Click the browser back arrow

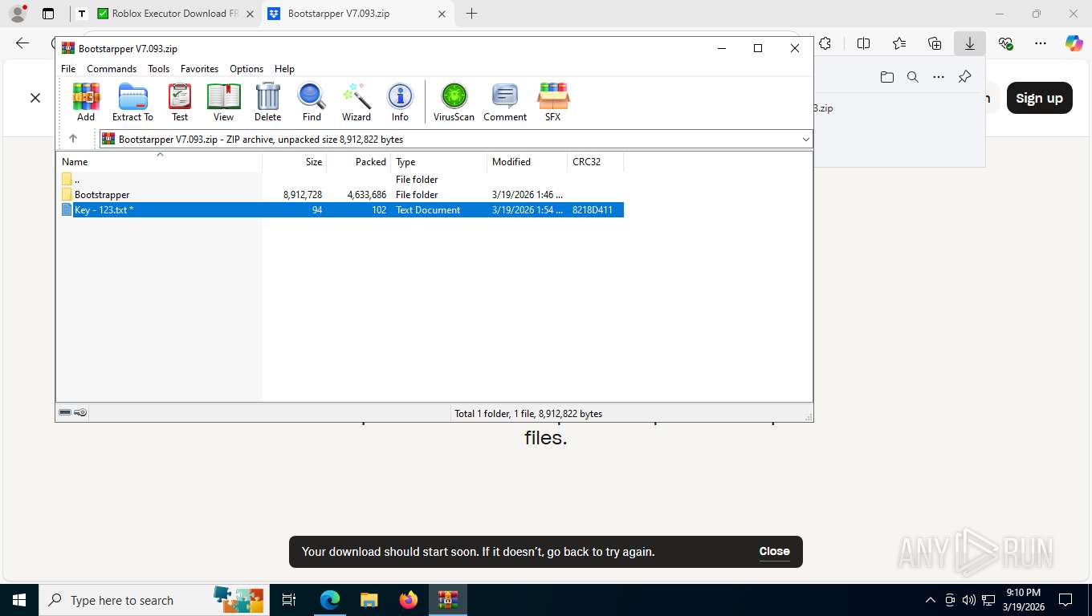(x=22, y=43)
